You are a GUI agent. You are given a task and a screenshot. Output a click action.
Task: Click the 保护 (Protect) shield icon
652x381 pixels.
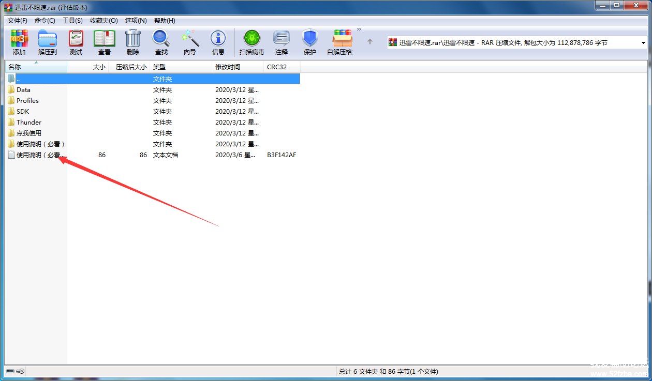pos(310,42)
